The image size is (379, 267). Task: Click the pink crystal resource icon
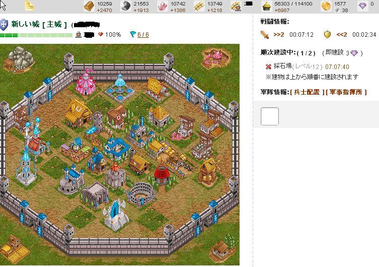[163, 6]
